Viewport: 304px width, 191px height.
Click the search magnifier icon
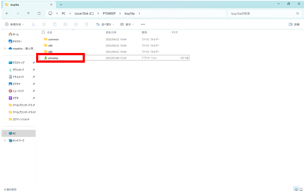pyautogui.click(x=298, y=13)
